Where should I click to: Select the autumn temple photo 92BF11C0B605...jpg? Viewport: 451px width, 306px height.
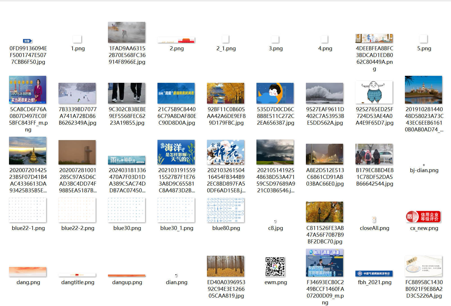(225, 93)
